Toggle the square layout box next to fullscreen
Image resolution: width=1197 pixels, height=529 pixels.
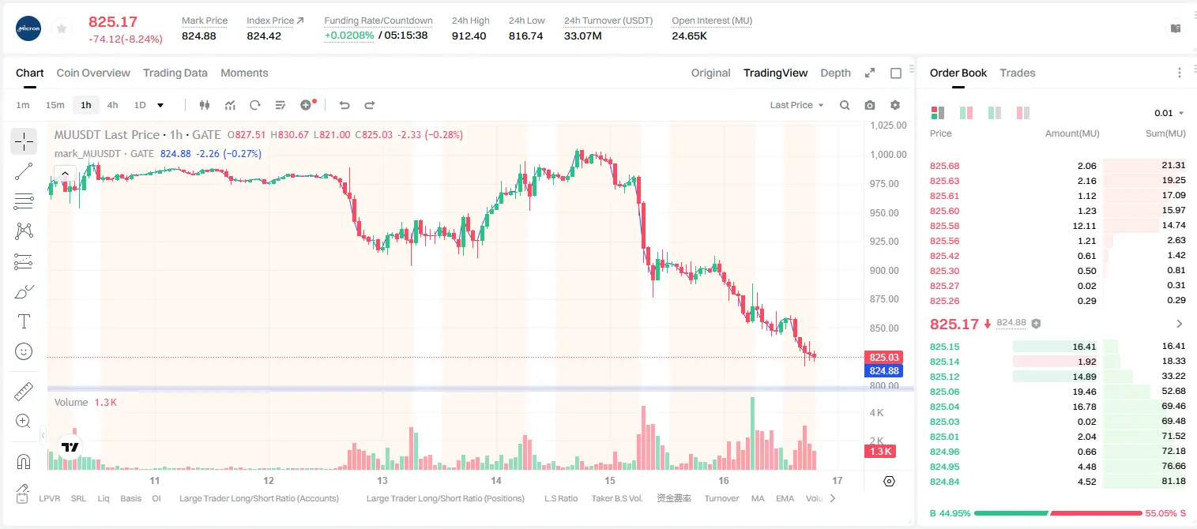click(x=896, y=73)
